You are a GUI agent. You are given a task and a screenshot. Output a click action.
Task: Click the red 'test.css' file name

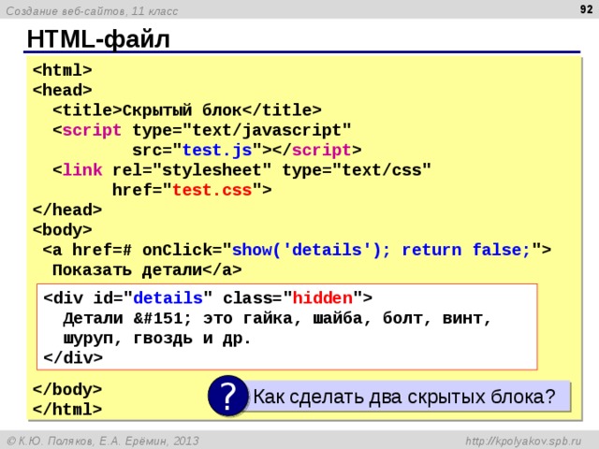[212, 190]
